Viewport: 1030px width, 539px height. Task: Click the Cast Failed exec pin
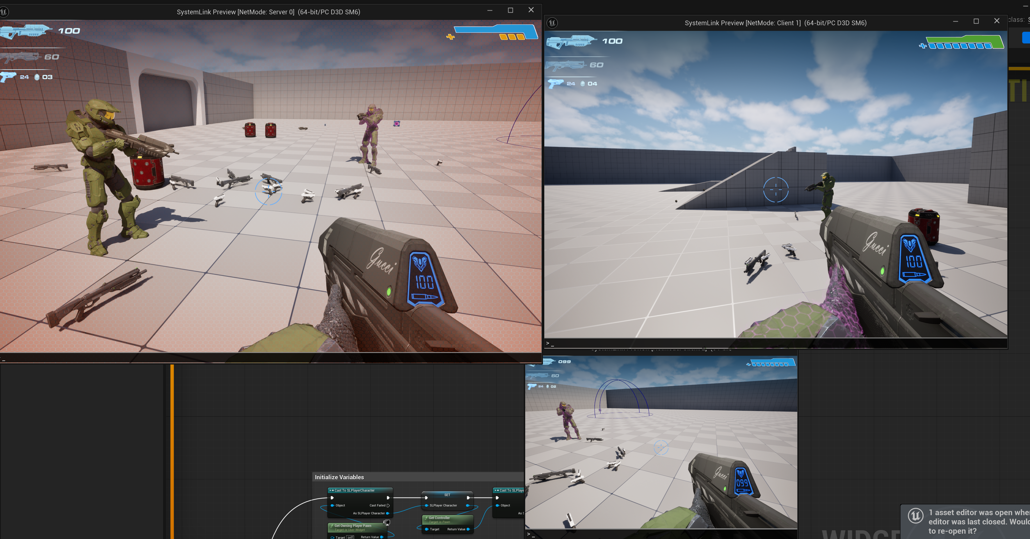(388, 505)
